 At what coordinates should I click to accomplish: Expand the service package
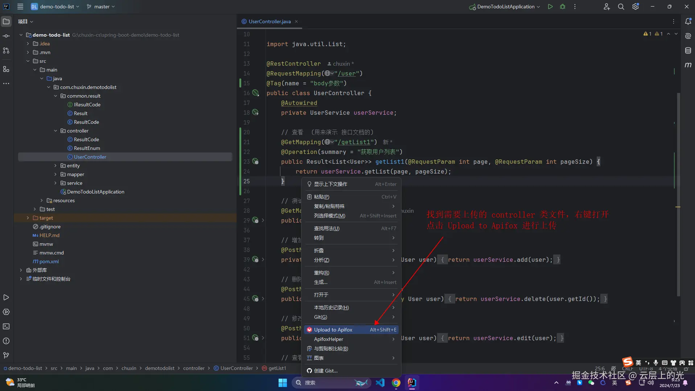click(x=55, y=183)
